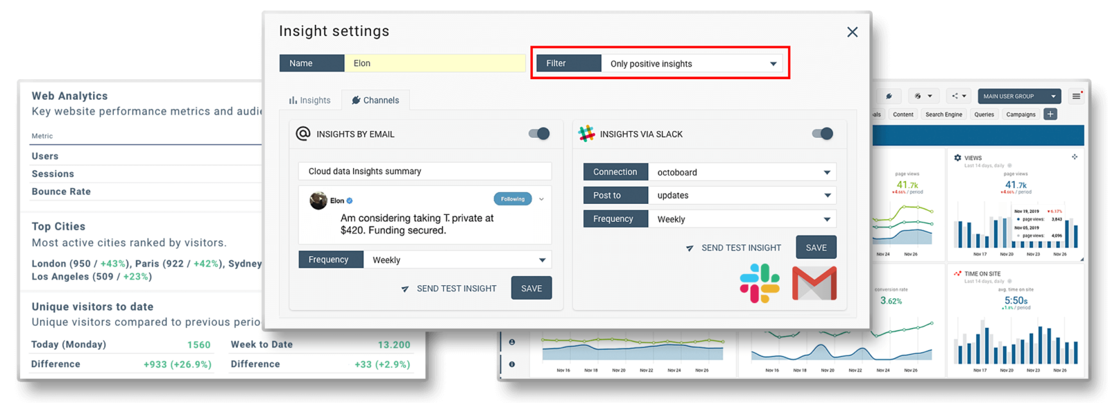Click the Top Cities heading
Screen dimensions: 1110x403
click(58, 226)
